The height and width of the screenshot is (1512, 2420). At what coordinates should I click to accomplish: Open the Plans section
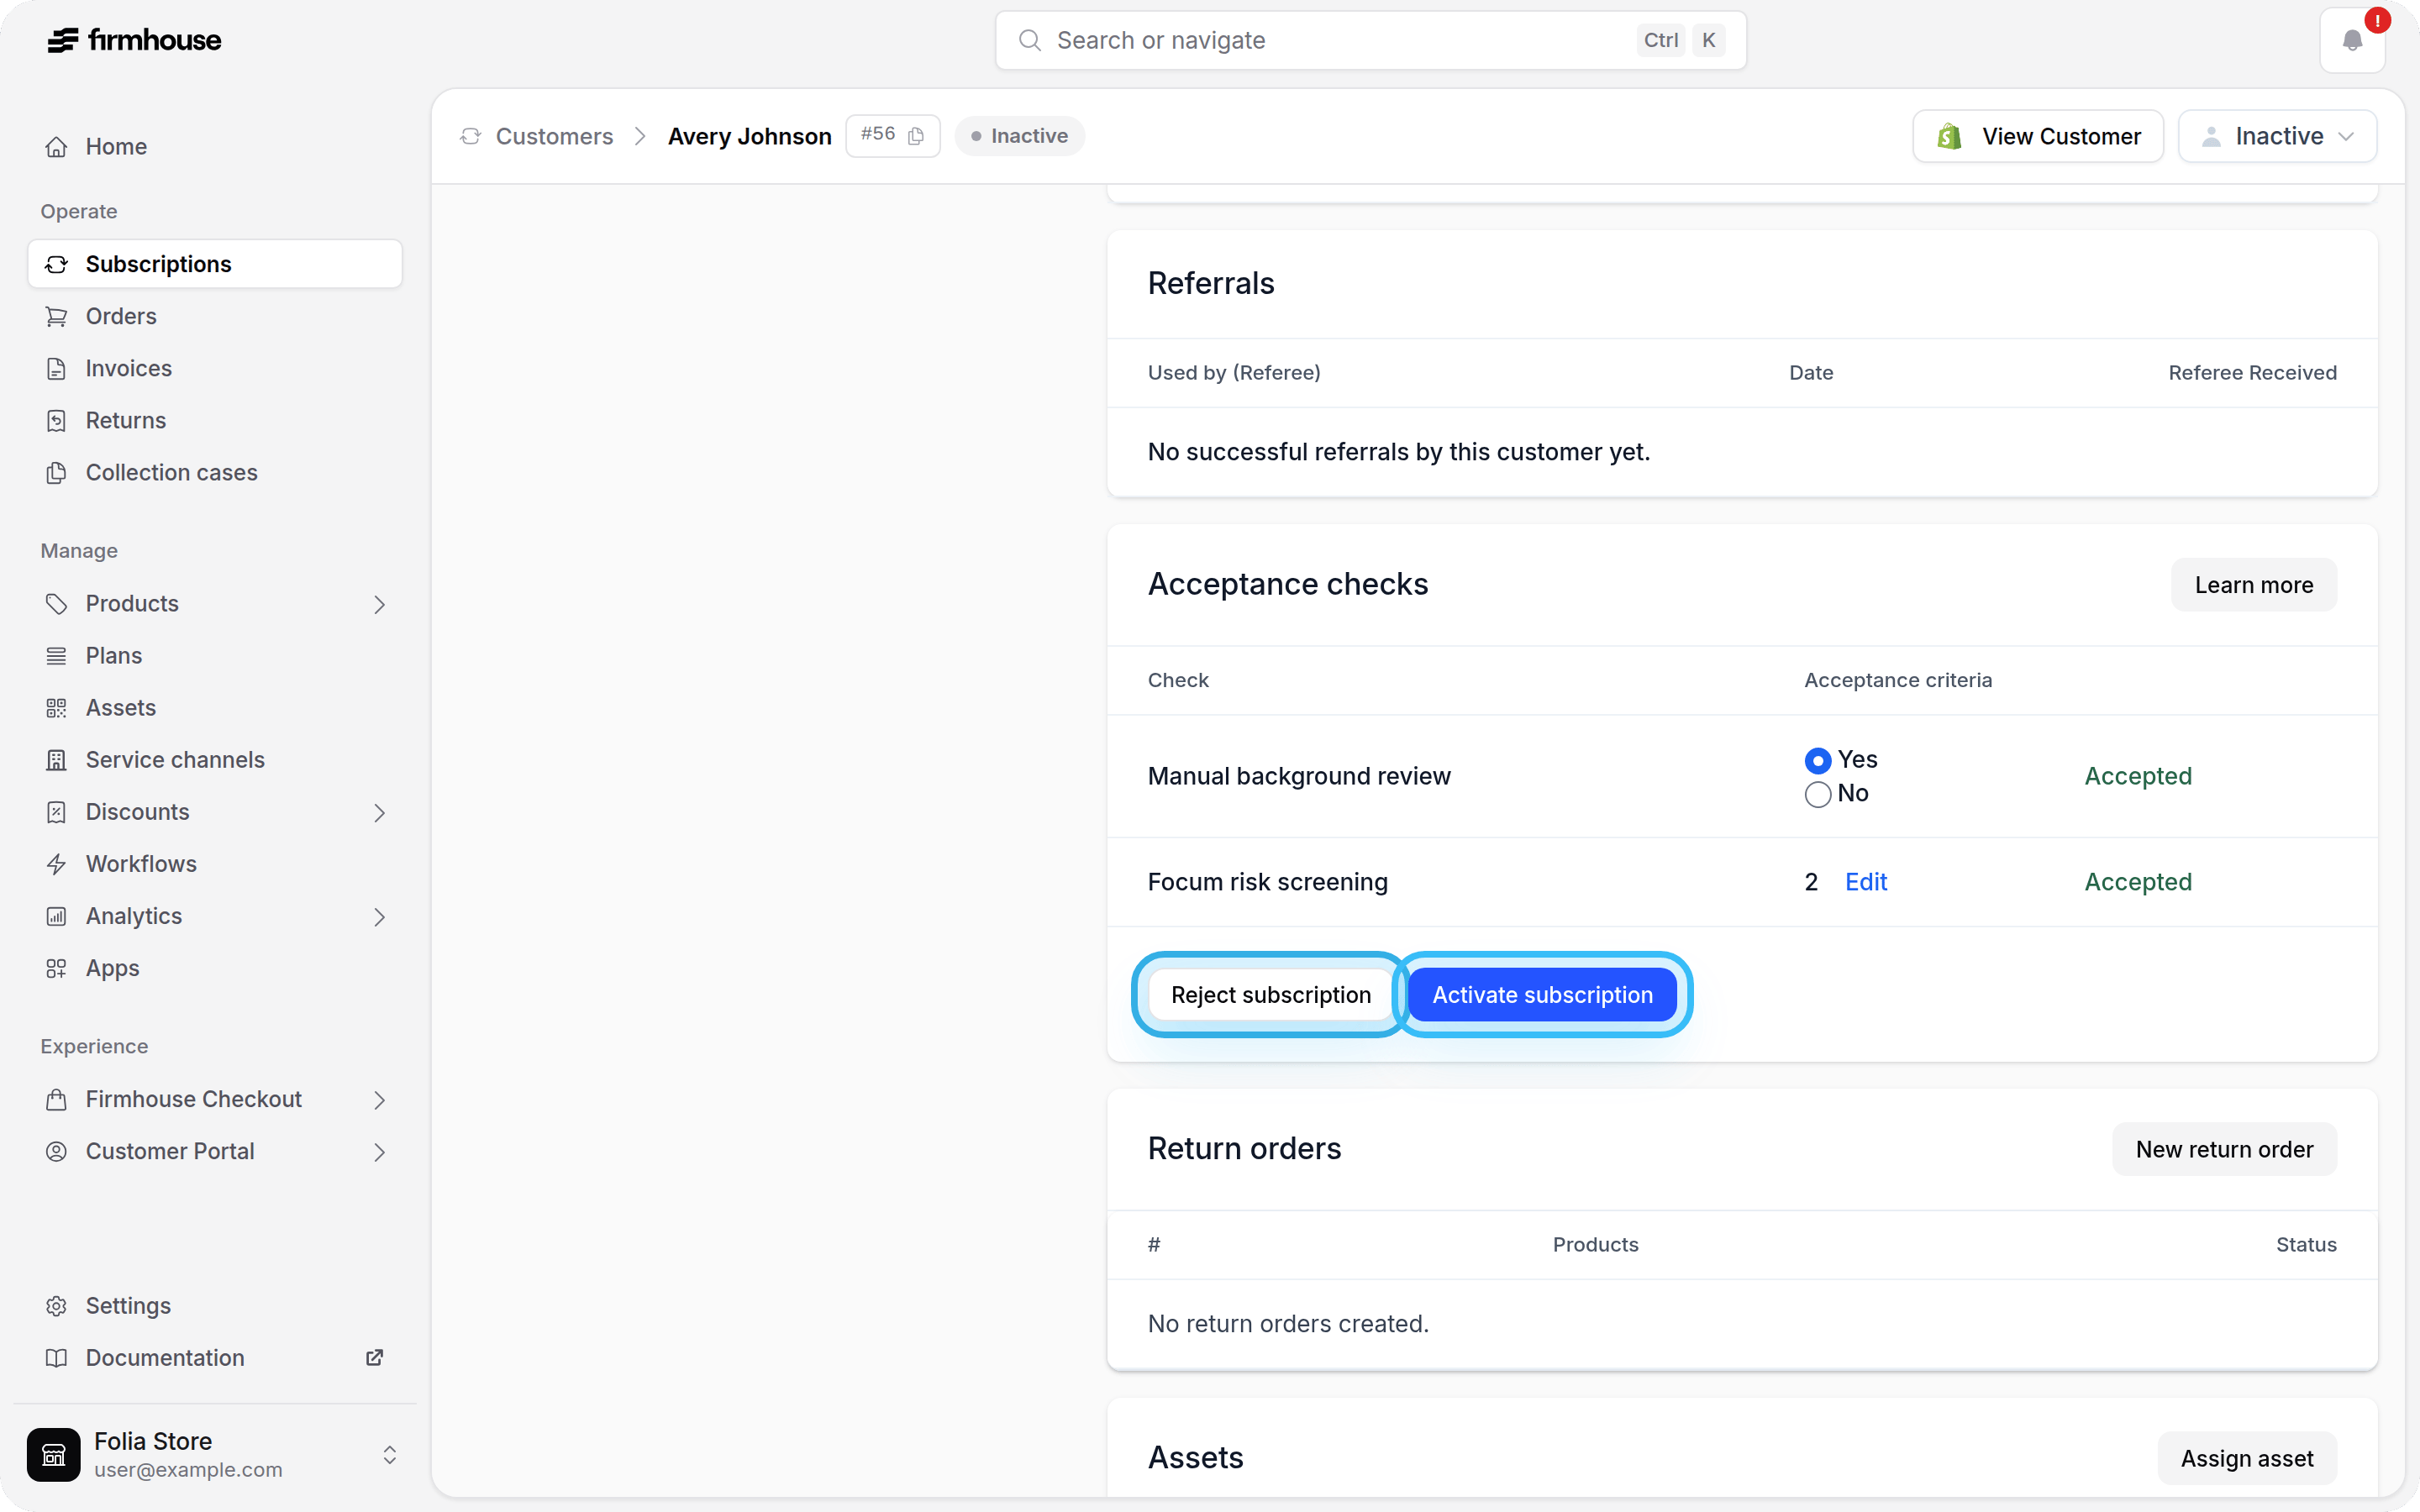215,656
